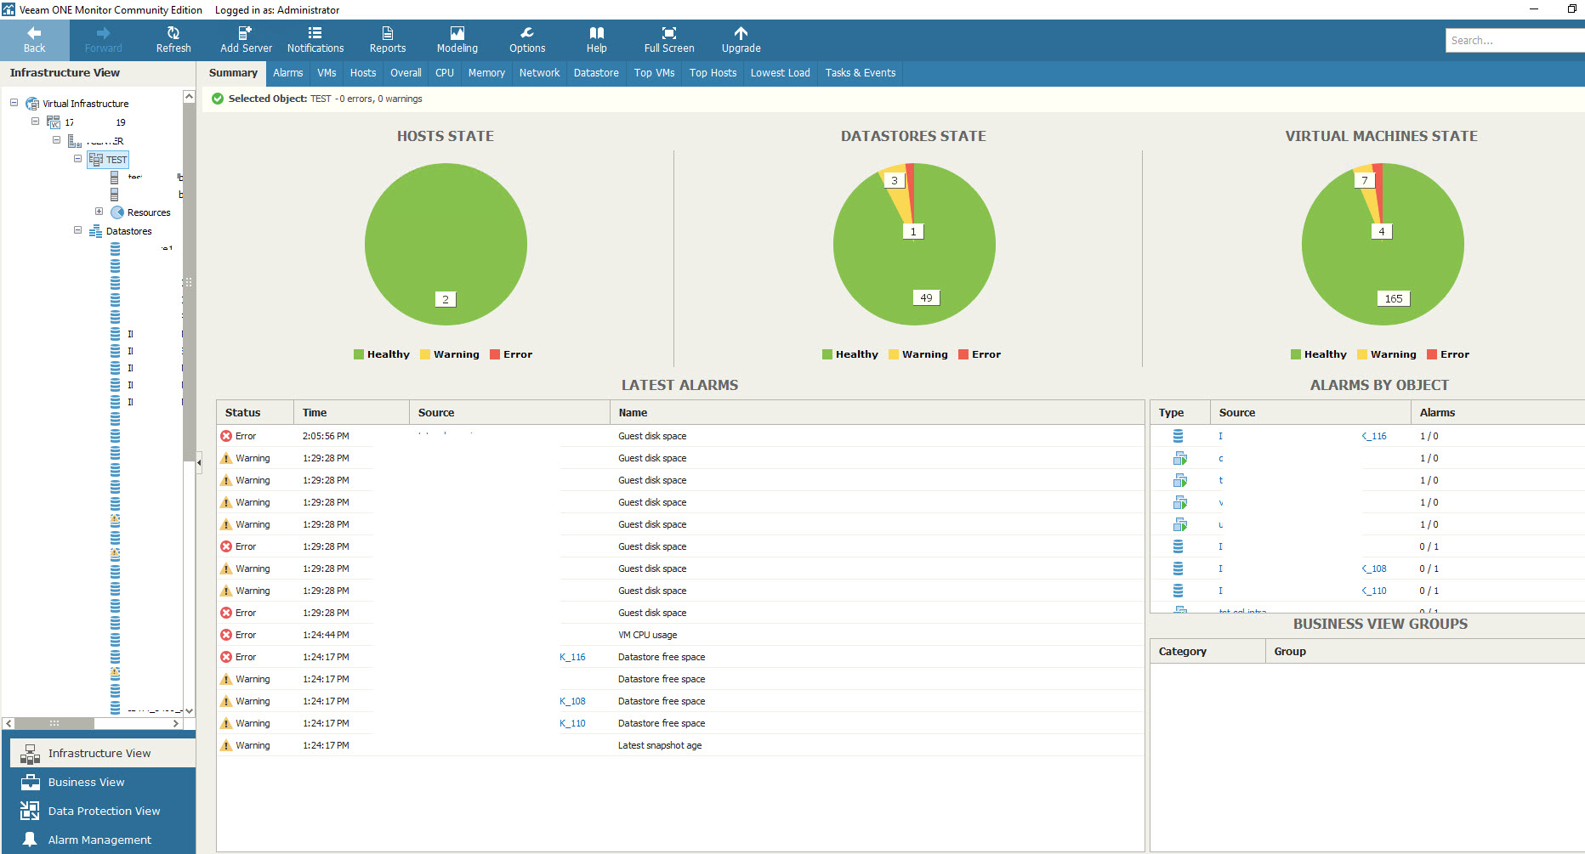Open the Reports toolbar button
Viewport: 1585px width, 854px height.
(388, 39)
